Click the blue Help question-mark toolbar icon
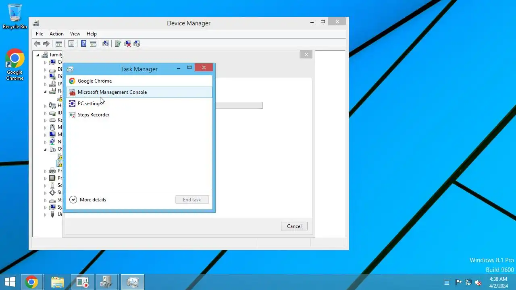516x290 pixels. coord(83,43)
